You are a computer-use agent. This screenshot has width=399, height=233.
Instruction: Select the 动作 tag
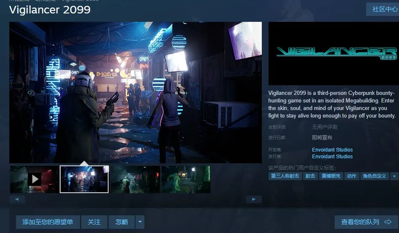click(351, 176)
